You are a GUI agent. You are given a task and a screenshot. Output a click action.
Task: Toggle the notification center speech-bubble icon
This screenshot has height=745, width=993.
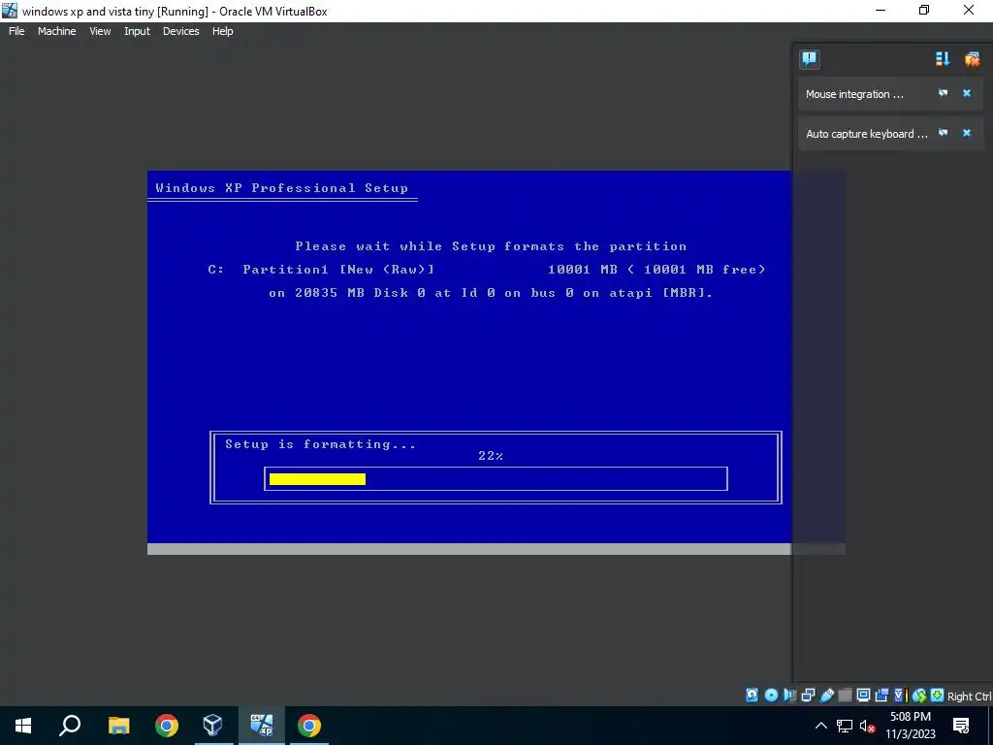[x=810, y=59]
